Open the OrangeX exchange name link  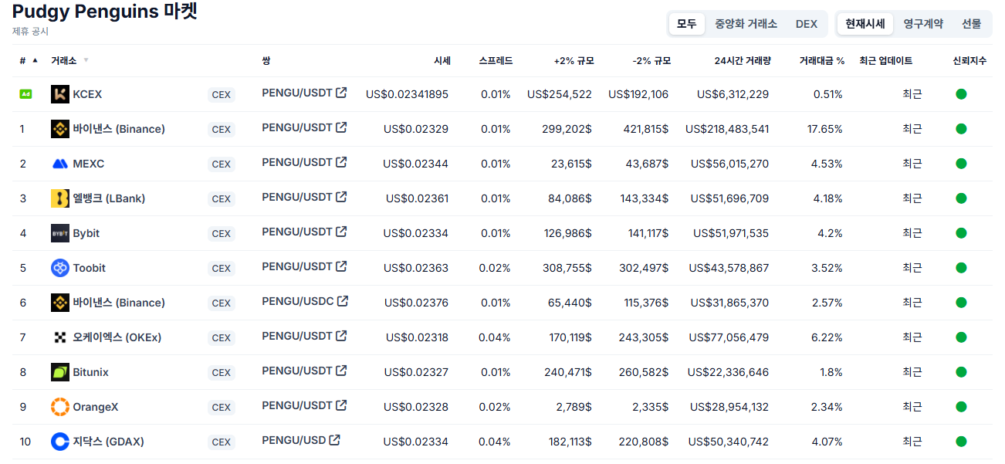point(96,407)
